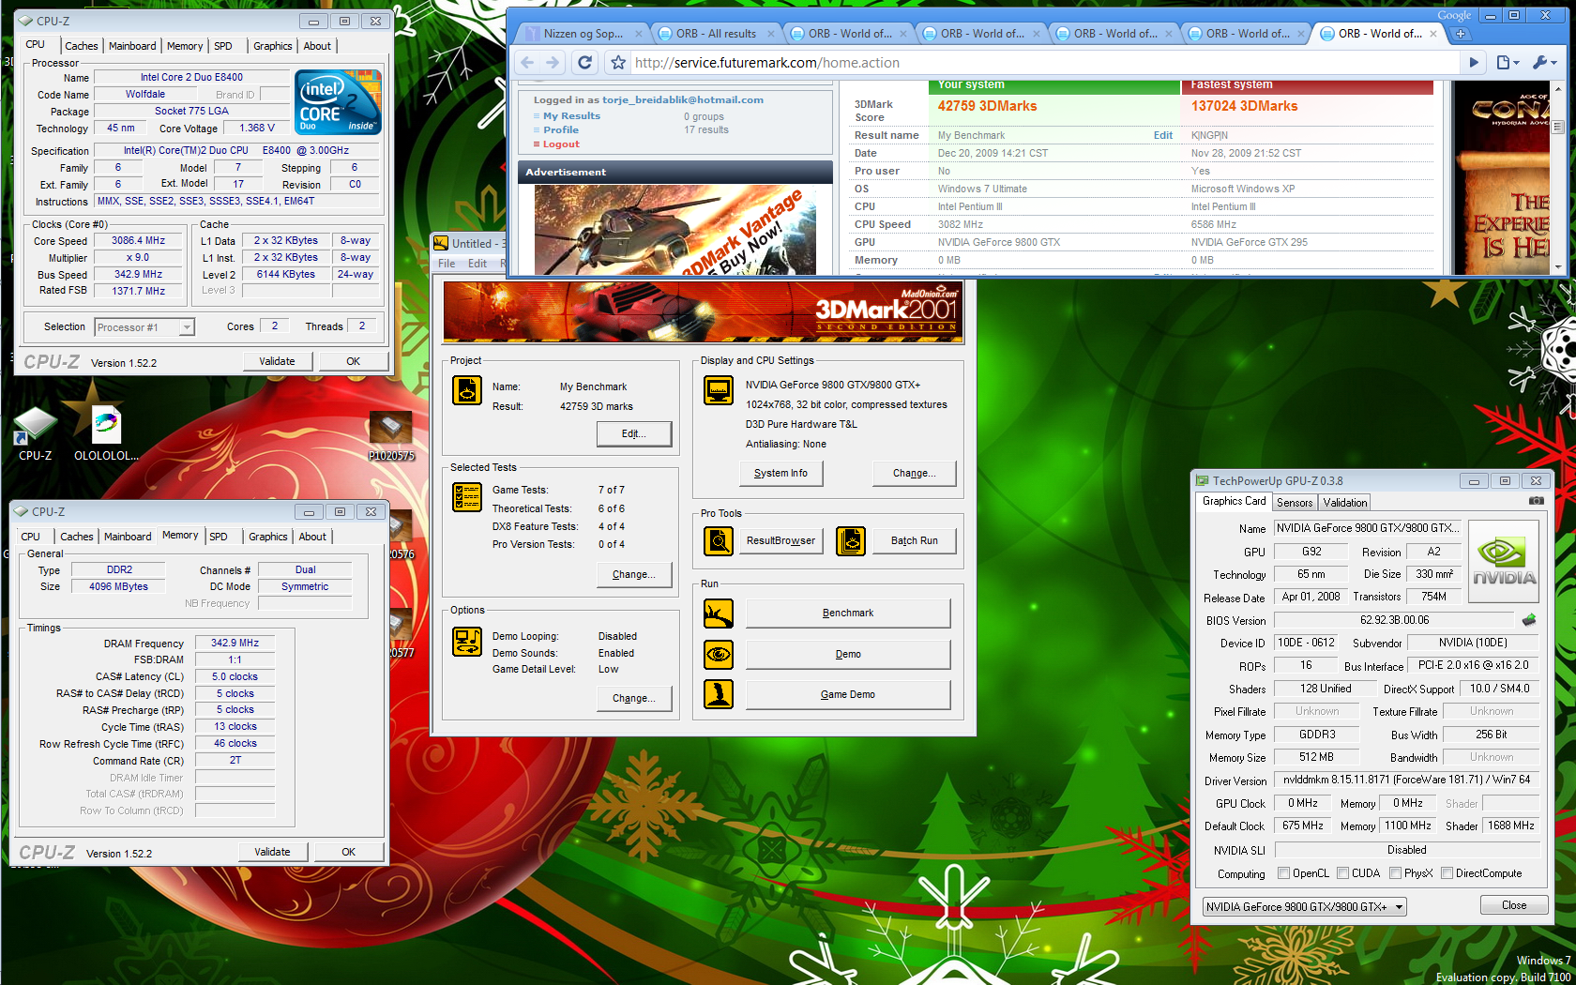Click the Selected Tests checklist icon
The height and width of the screenshot is (985, 1576).
pyautogui.click(x=467, y=496)
